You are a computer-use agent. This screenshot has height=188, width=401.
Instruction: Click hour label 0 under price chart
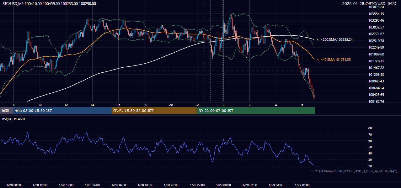[x=223, y=105]
